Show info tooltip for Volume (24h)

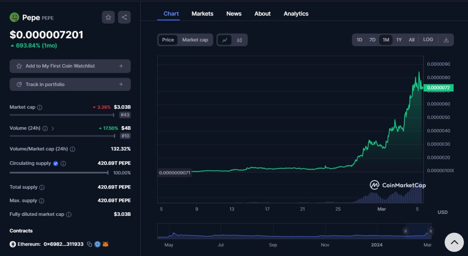[x=45, y=128]
